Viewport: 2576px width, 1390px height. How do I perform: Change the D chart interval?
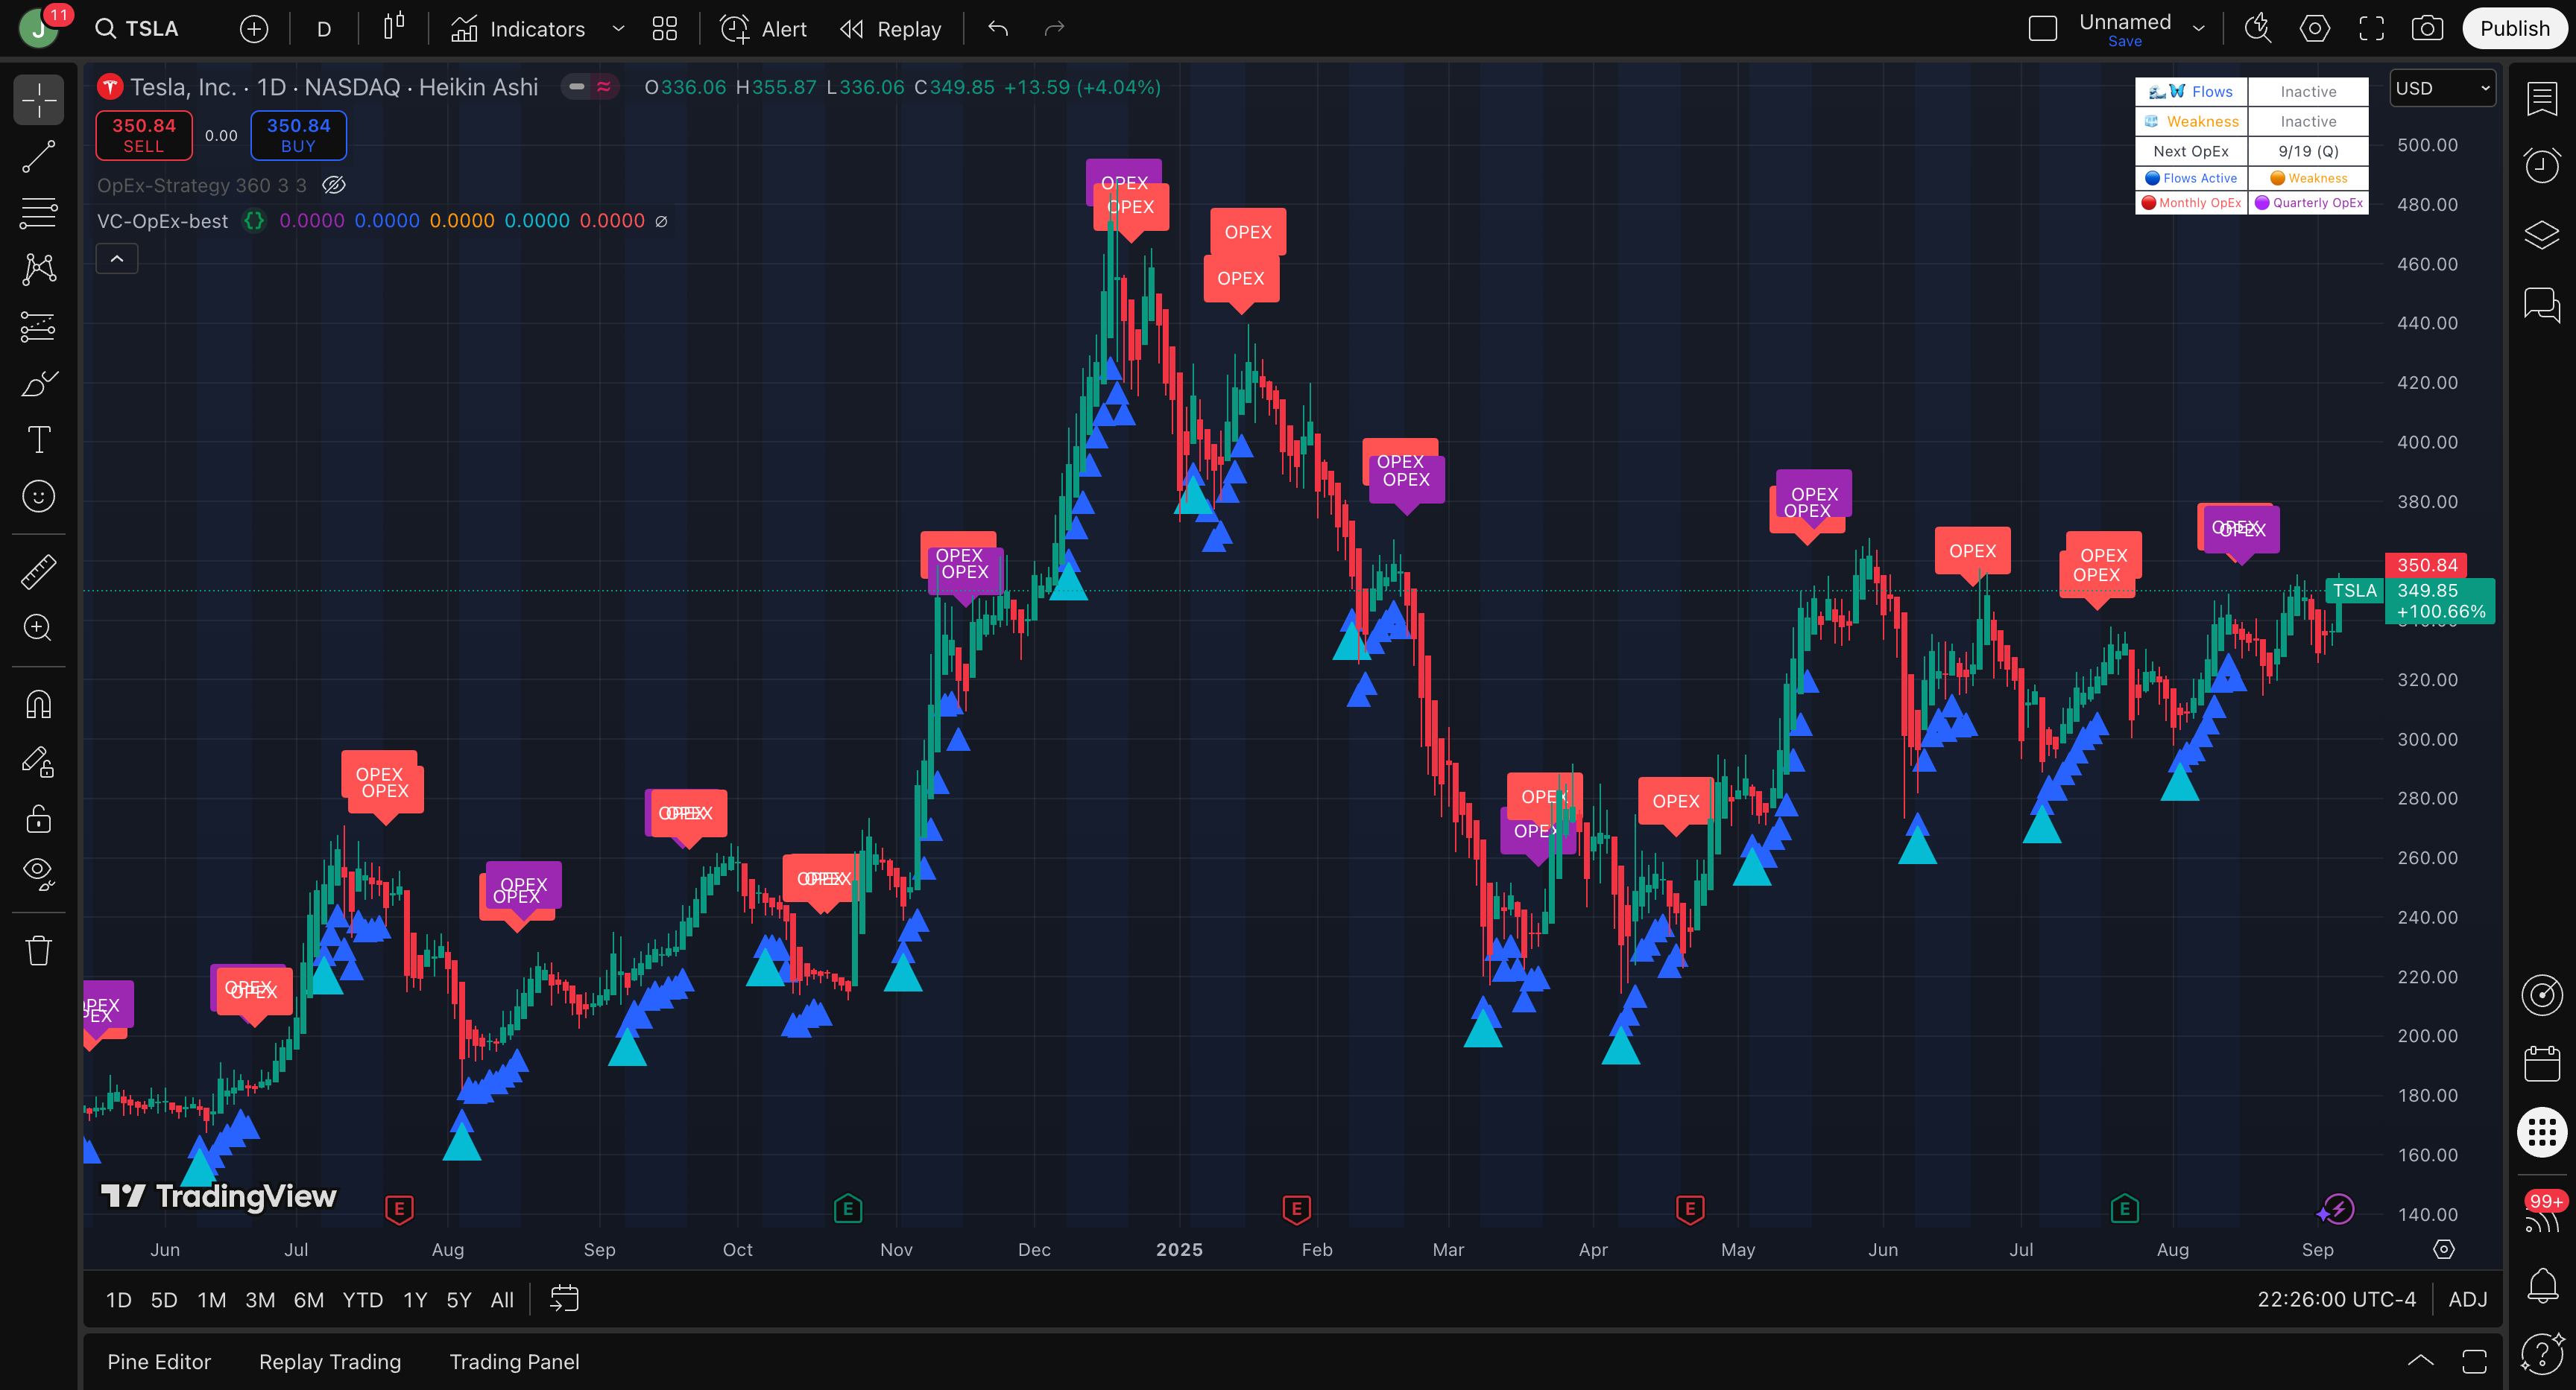[324, 29]
